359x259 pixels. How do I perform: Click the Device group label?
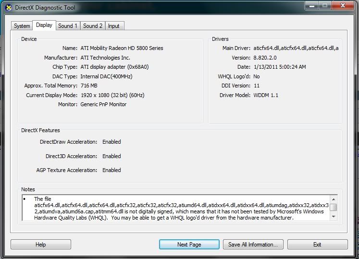pos(29,39)
